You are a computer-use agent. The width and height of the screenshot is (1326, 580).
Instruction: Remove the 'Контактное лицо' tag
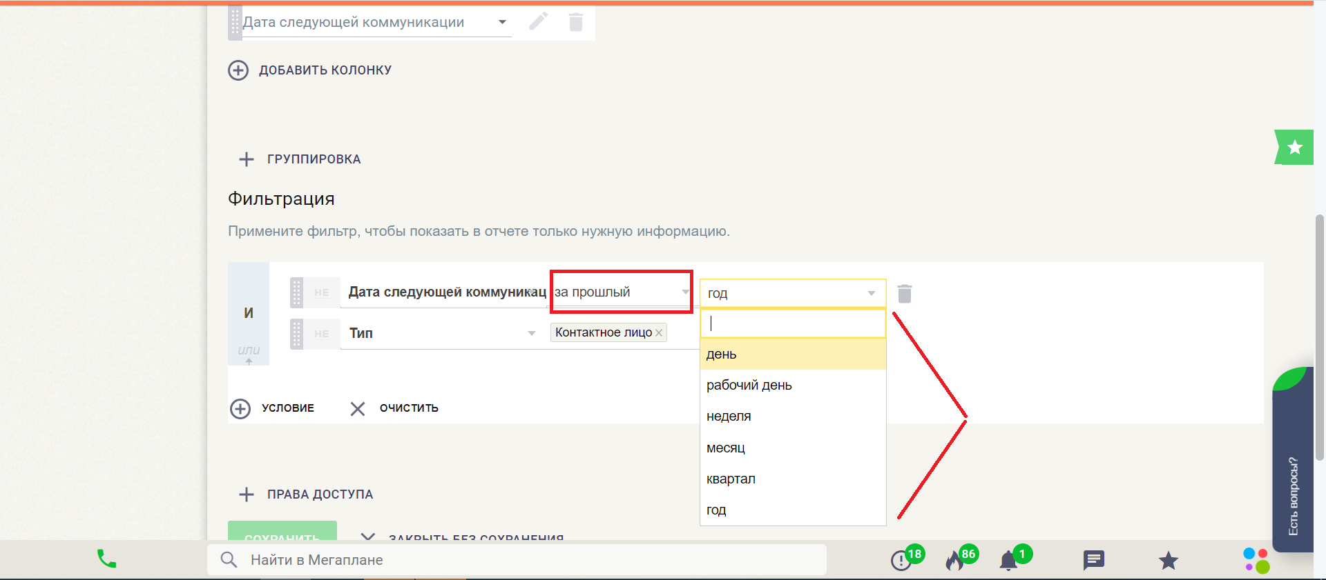[659, 333]
